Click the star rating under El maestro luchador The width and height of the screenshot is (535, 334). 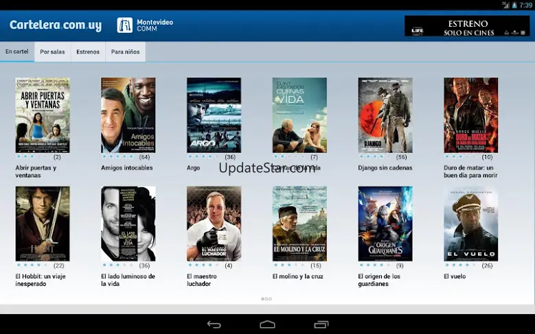click(201, 265)
